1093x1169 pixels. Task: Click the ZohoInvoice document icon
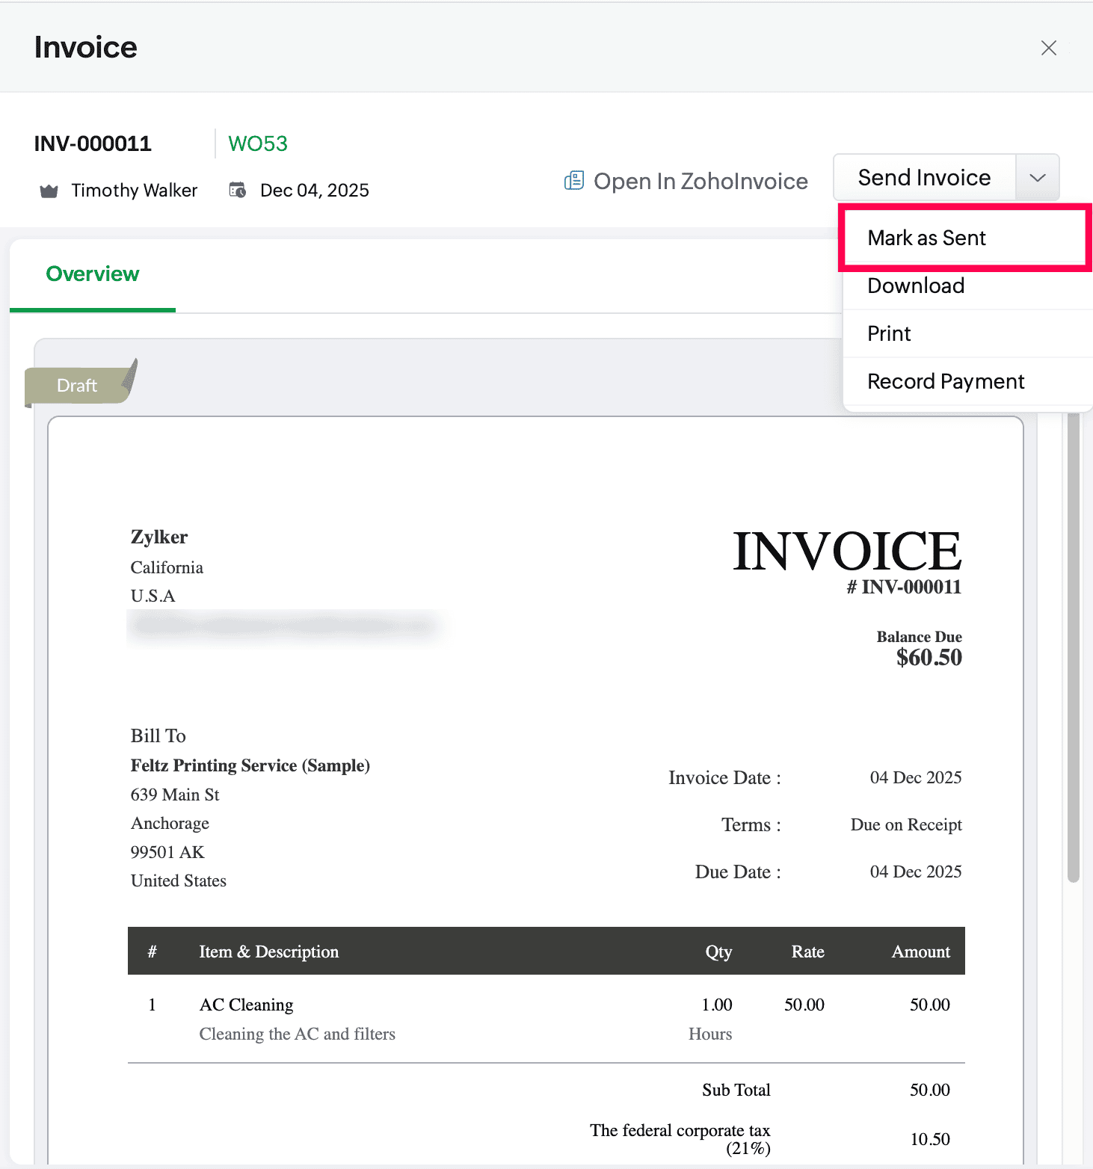(573, 181)
